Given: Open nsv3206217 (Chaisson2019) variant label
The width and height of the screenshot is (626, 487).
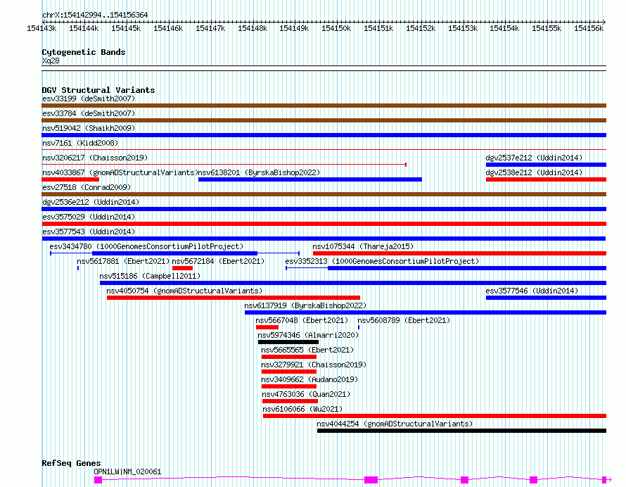Looking at the screenshot, I should 95,158.
